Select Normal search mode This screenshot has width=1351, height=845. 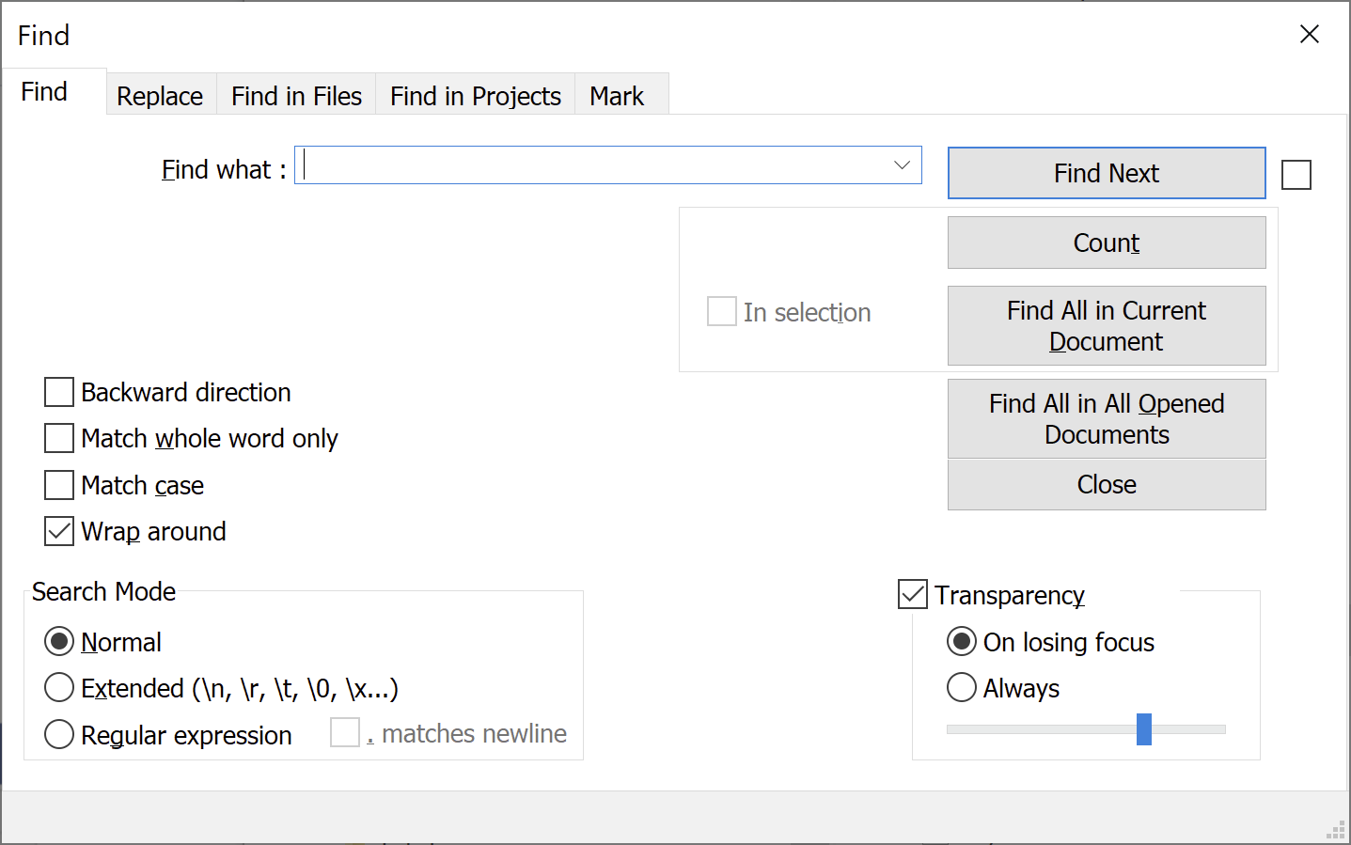coord(58,641)
